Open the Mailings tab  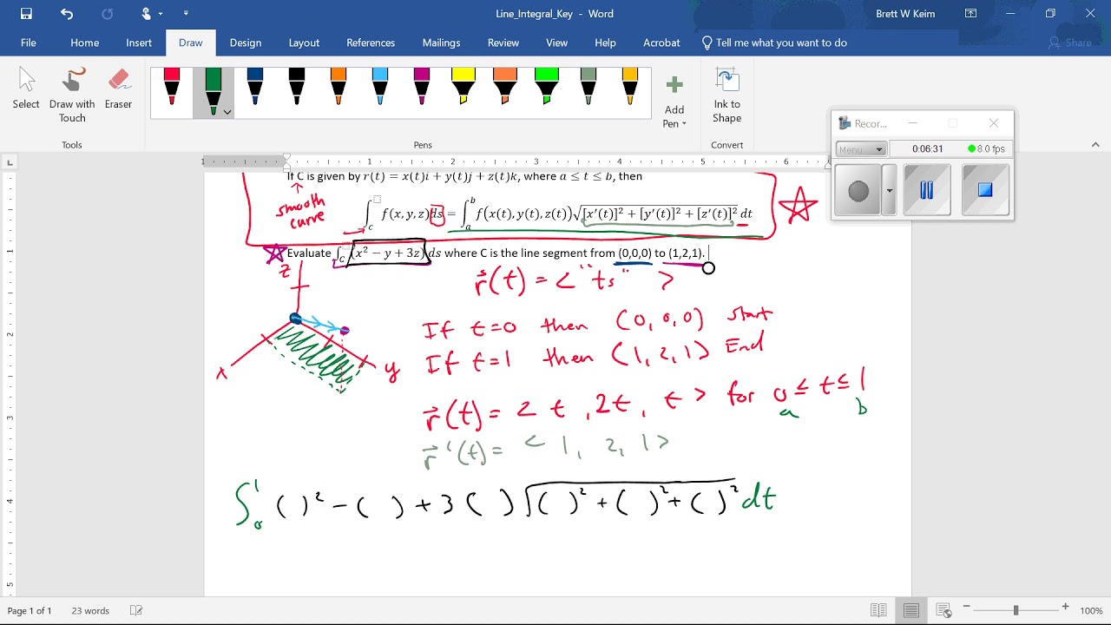pos(441,43)
